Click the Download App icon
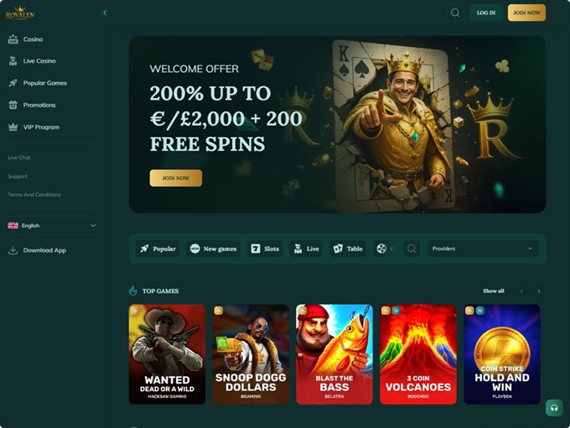Screen dimensions: 570x428 coord(13,250)
